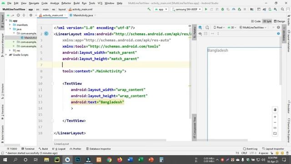The width and height of the screenshot is (291, 164).
Task: Open the Profiler speedometer icon in toolbar
Action: [x=234, y=9]
